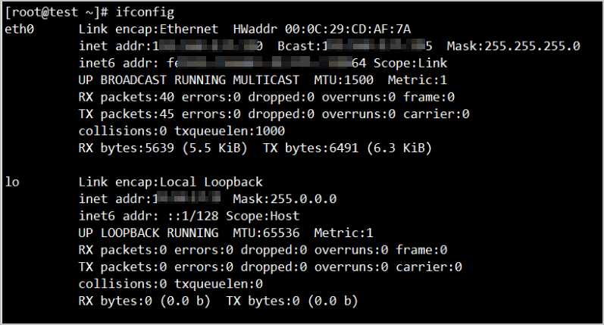Click the ifconfig command on the prompt line
Image resolution: width=604 pixels, height=325 pixels.
point(145,12)
